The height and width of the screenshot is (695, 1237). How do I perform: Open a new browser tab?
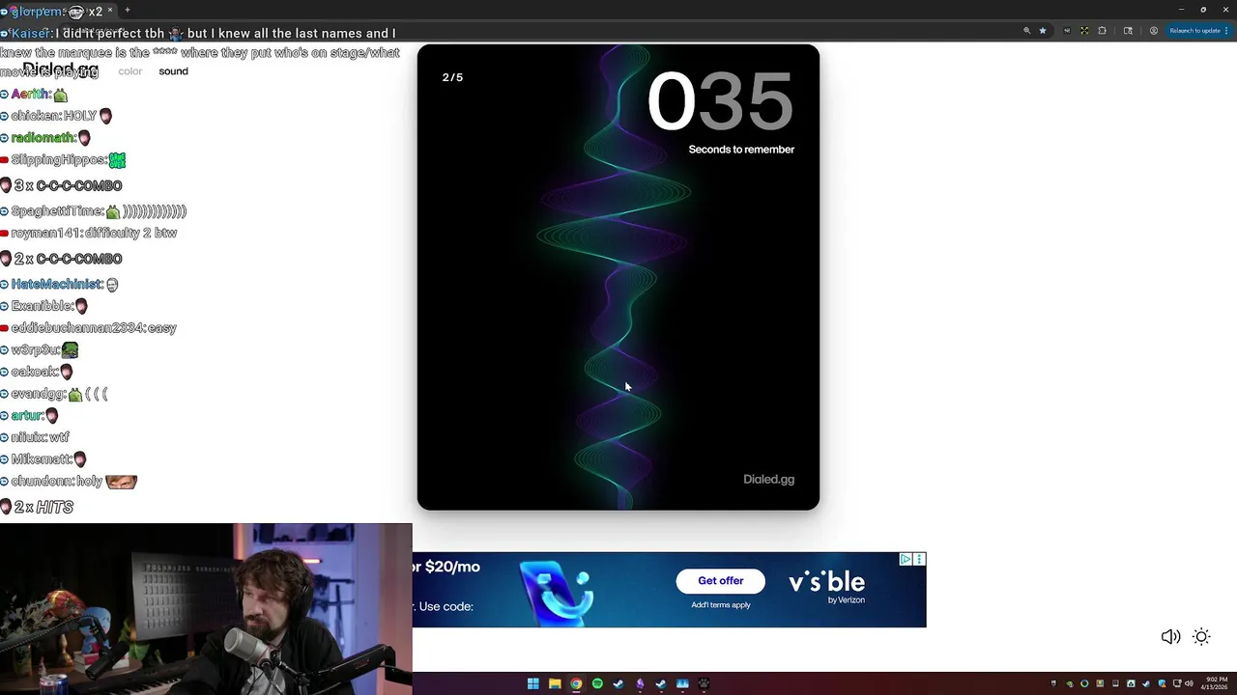[127, 11]
